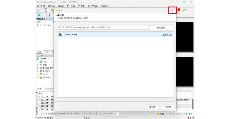Click the dialog help question mark
This screenshot has height=119, width=230.
pos(165,10)
